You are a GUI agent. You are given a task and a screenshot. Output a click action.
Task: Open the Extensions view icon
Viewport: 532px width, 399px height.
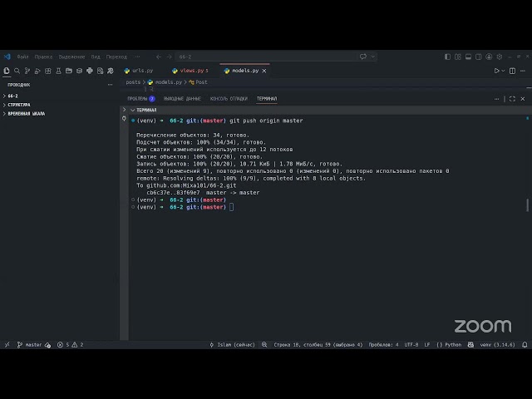pyautogui.click(x=48, y=71)
